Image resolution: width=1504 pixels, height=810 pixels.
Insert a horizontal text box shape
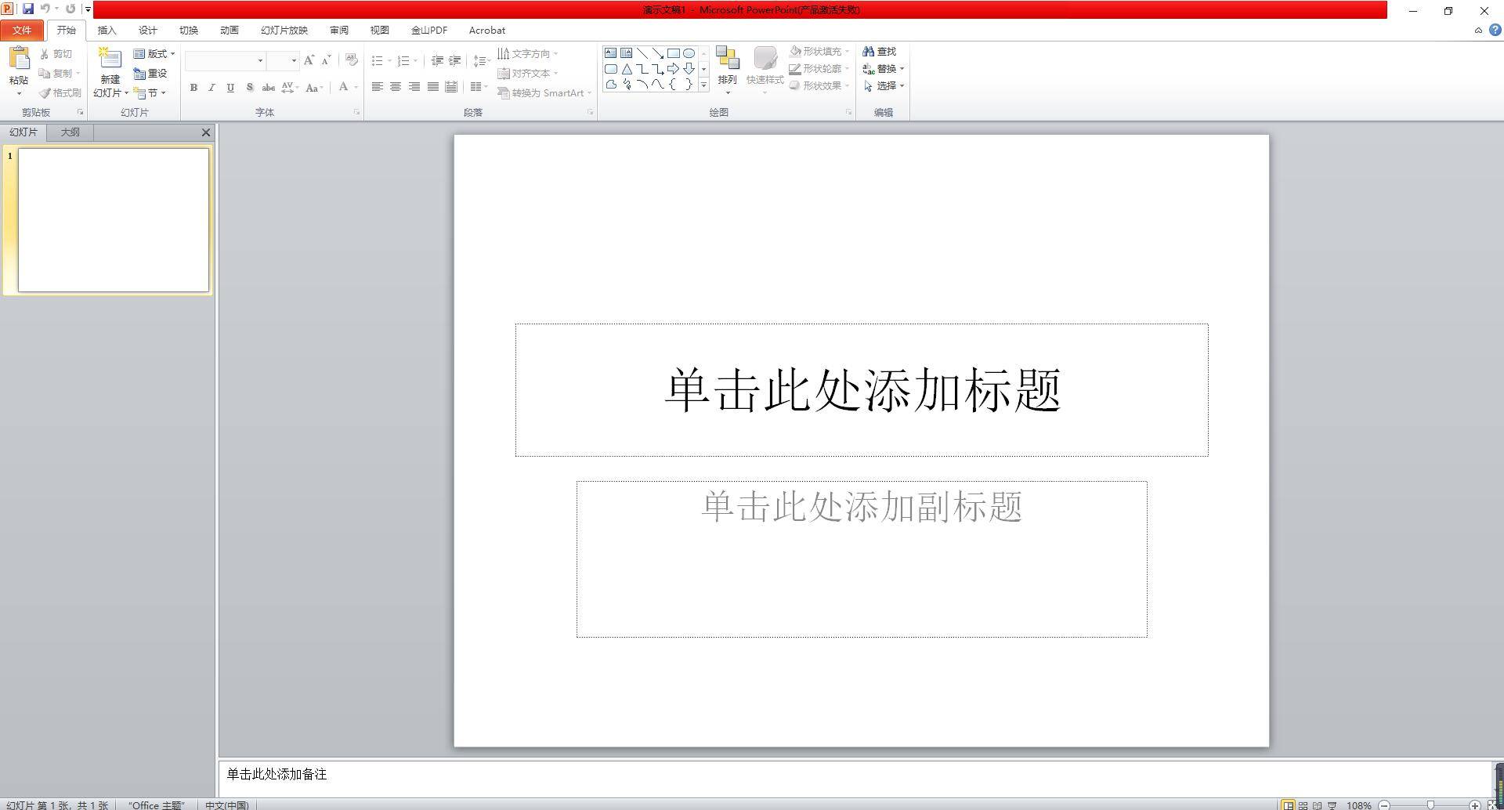coord(610,53)
